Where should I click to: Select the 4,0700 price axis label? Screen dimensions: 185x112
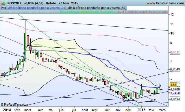(x=175, y=89)
